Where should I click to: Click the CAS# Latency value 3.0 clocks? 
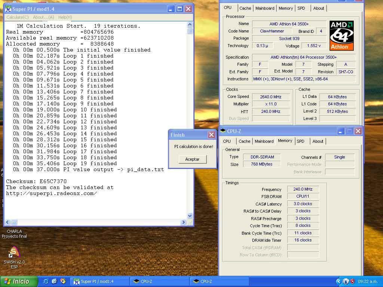[303, 204]
